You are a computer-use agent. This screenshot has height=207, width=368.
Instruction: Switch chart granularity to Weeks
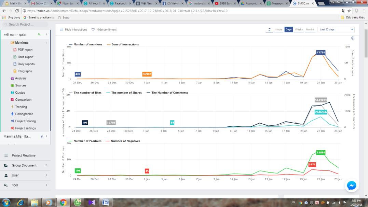point(299,30)
